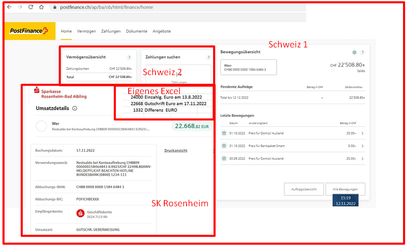Image resolution: width=408 pixels, height=248 pixels.
Task: Click the Letzte Bewegungen heading
Action: pyautogui.click(x=237, y=116)
